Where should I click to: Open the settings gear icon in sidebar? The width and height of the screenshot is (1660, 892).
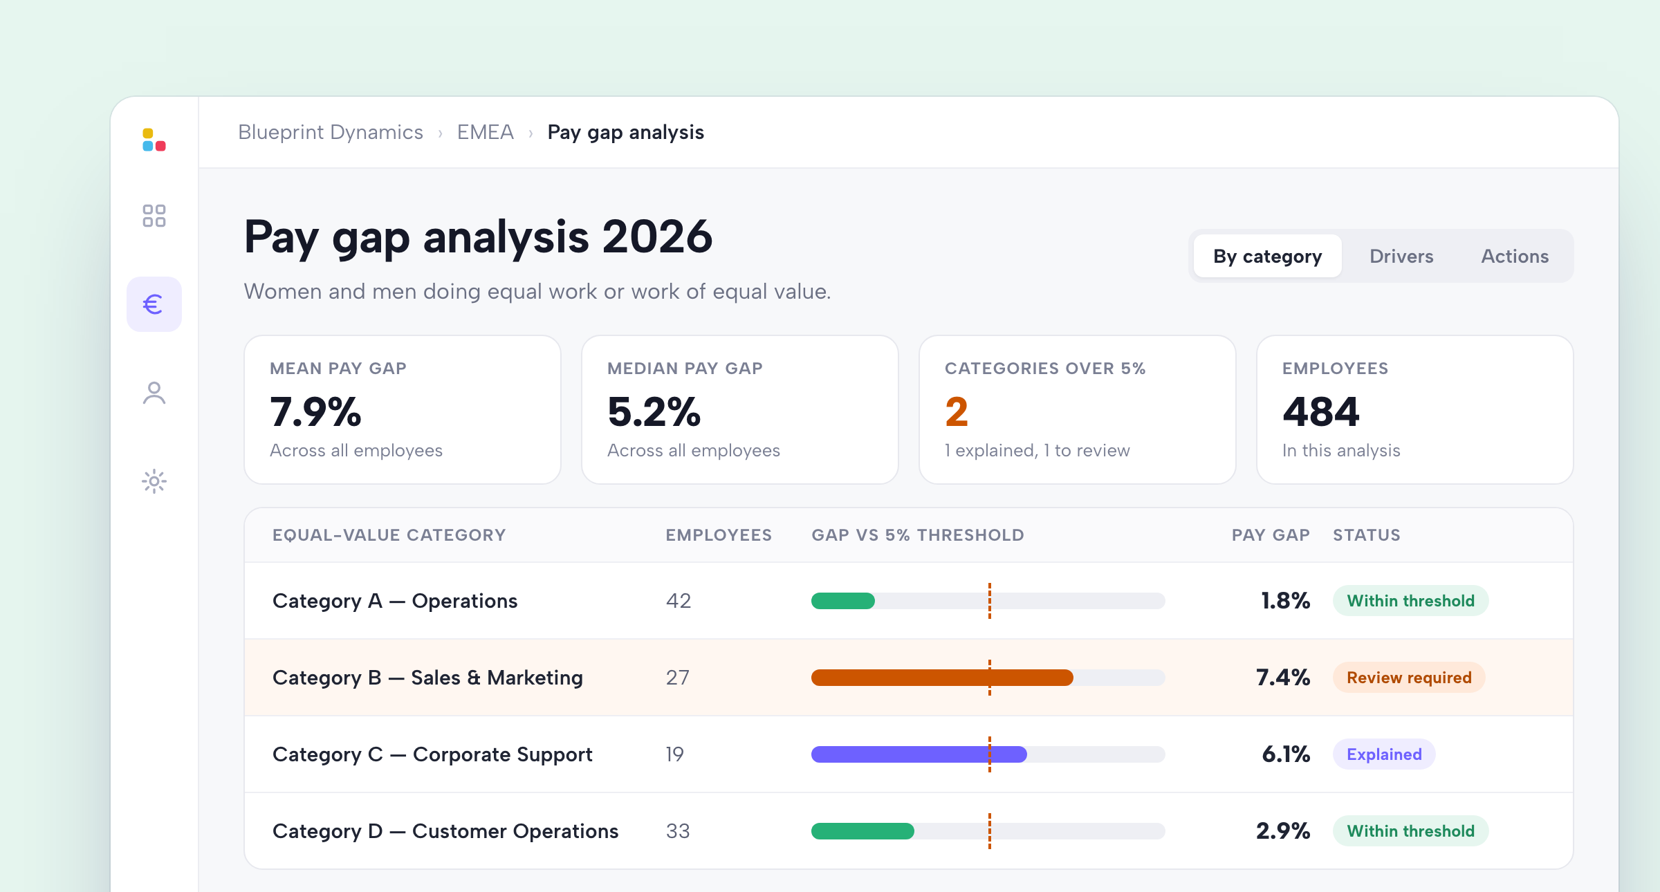[154, 481]
